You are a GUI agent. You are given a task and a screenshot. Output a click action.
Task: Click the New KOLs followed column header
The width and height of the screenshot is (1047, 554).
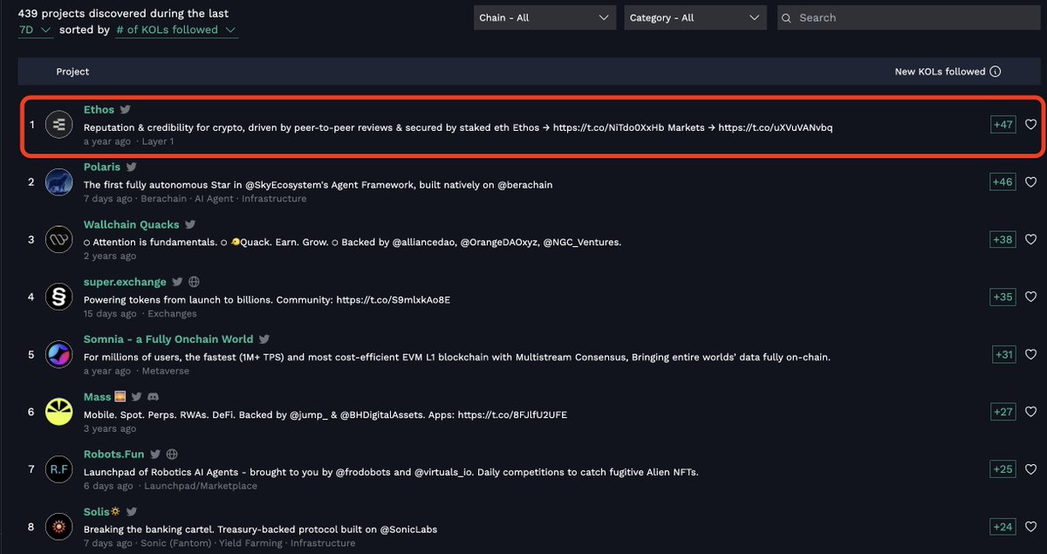940,72
